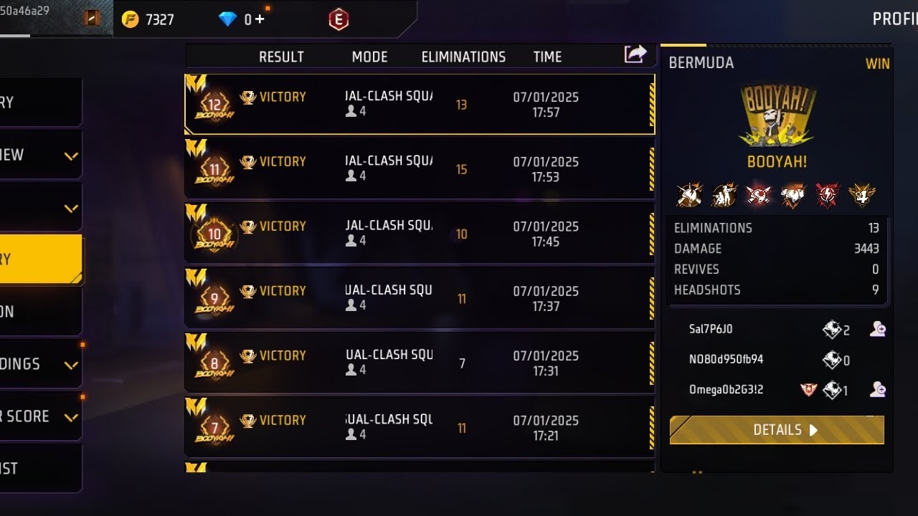Open the red hexagon E badge
This screenshot has height=516, width=918.
(339, 19)
